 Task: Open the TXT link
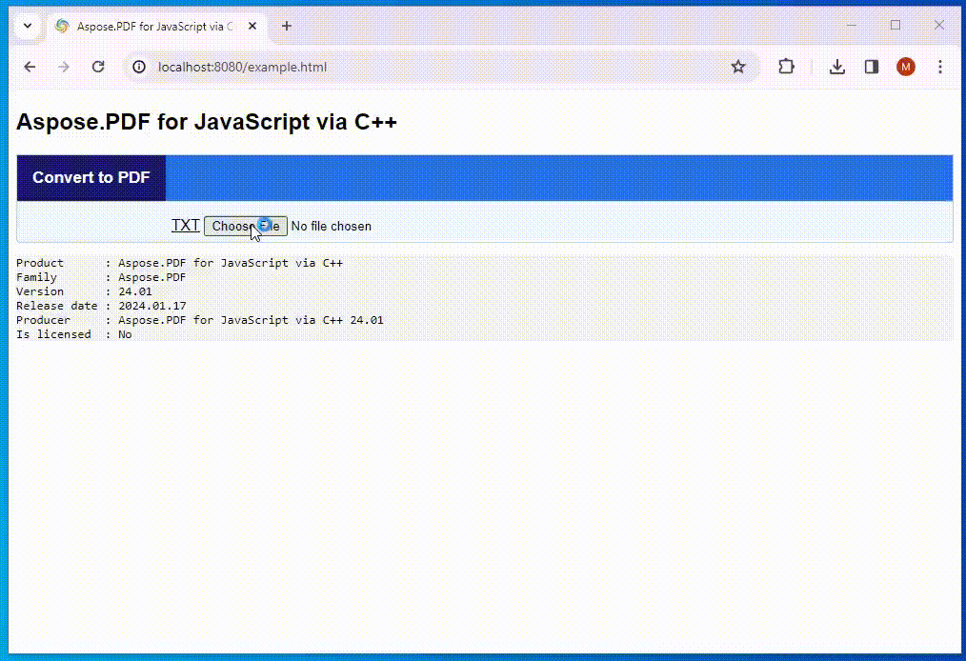click(185, 225)
